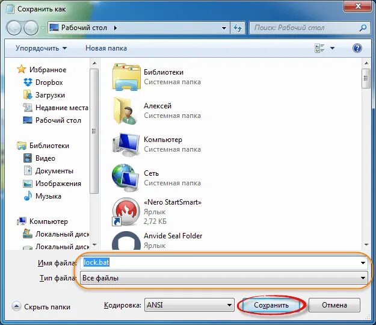Click the refresh address bar icon
The height and width of the screenshot is (325, 376).
pyautogui.click(x=238, y=28)
